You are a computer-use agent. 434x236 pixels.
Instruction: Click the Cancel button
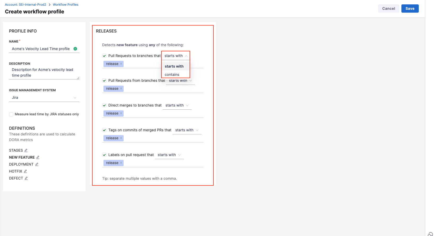pyautogui.click(x=388, y=9)
